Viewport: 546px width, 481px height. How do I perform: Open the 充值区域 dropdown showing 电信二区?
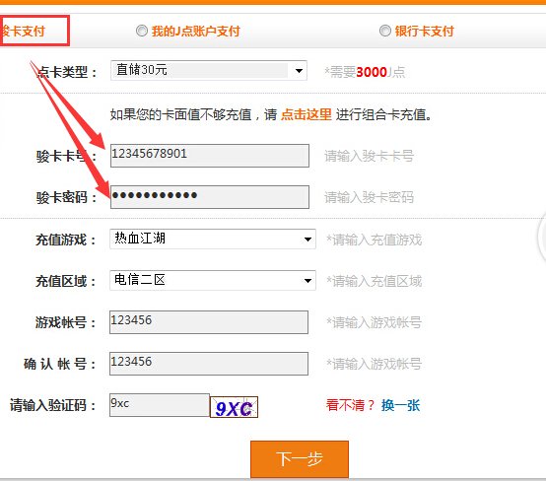[x=213, y=280]
